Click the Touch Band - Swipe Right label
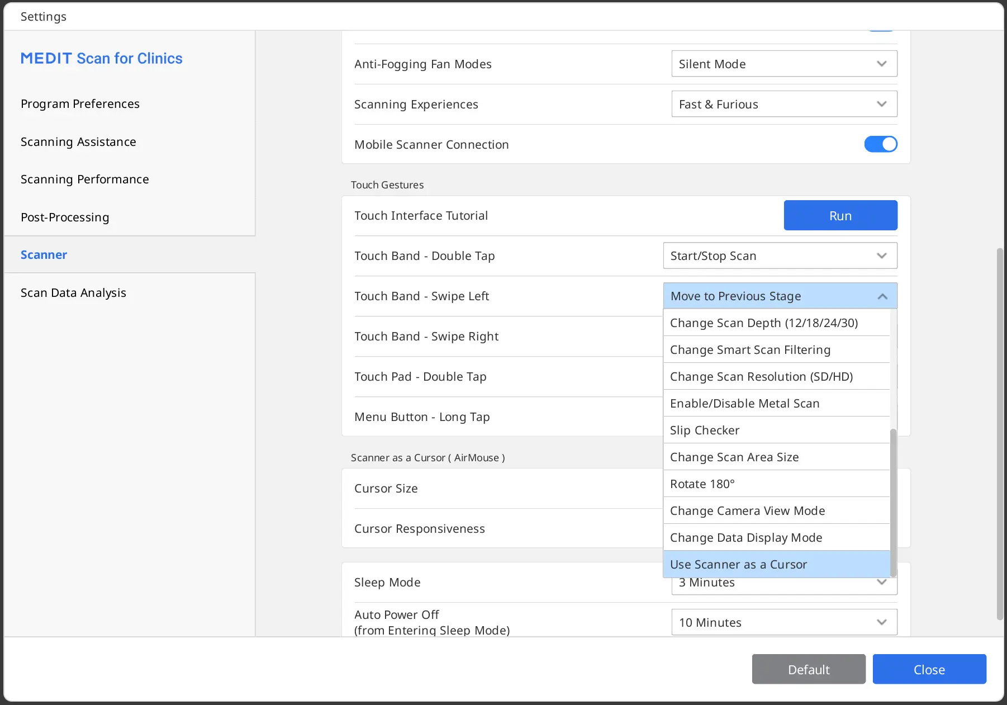Viewport: 1007px width, 705px height. (426, 336)
